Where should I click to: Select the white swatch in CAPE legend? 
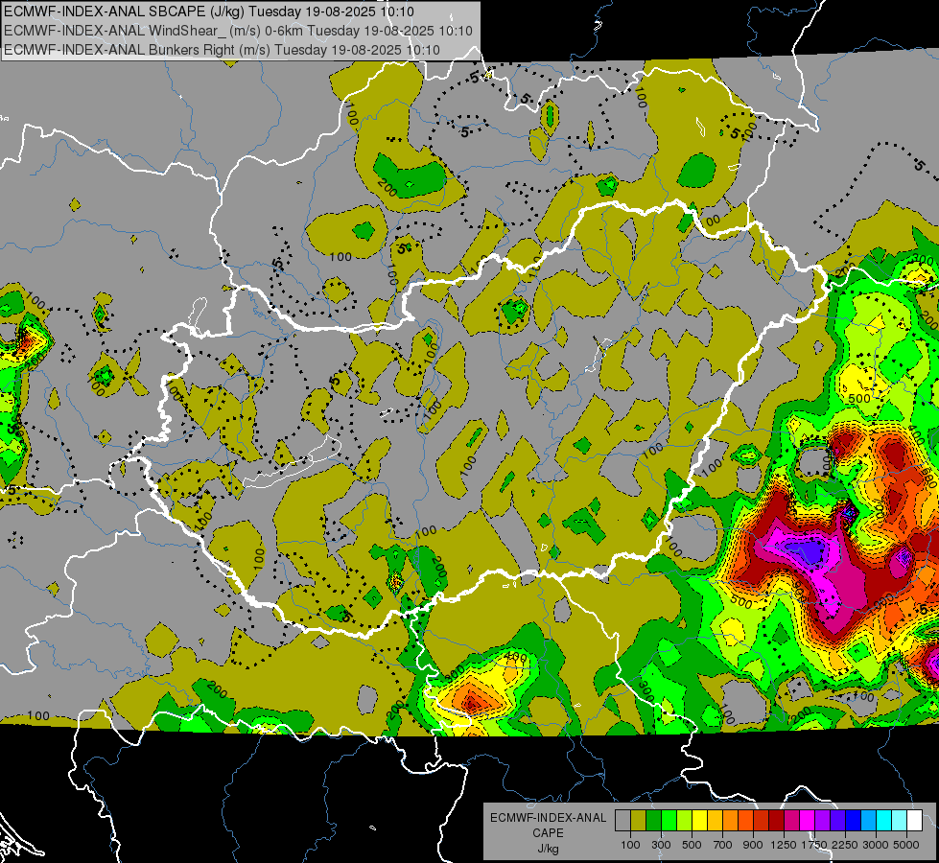[914, 821]
